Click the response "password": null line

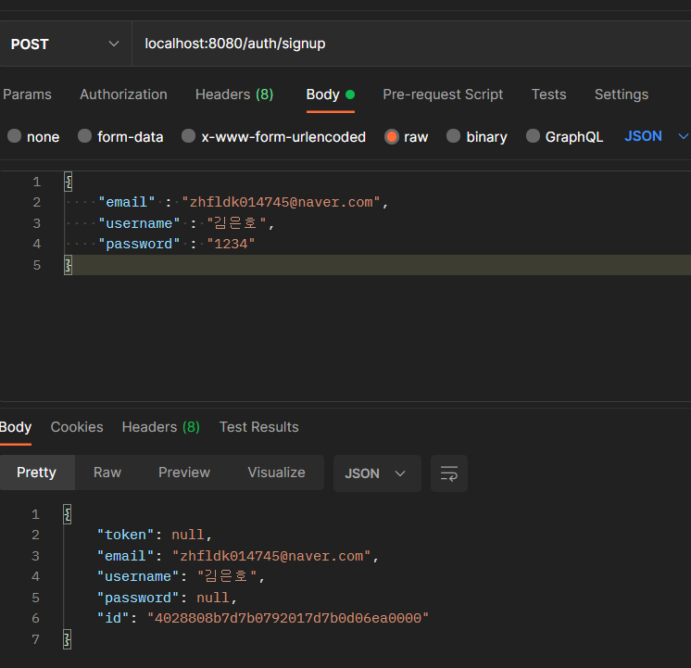[167, 598]
